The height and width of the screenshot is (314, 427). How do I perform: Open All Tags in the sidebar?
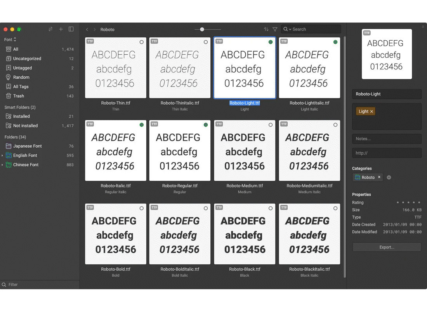(40, 86)
